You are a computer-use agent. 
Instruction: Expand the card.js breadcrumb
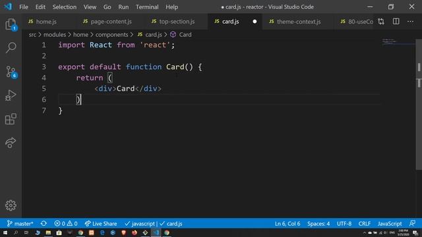coord(150,35)
